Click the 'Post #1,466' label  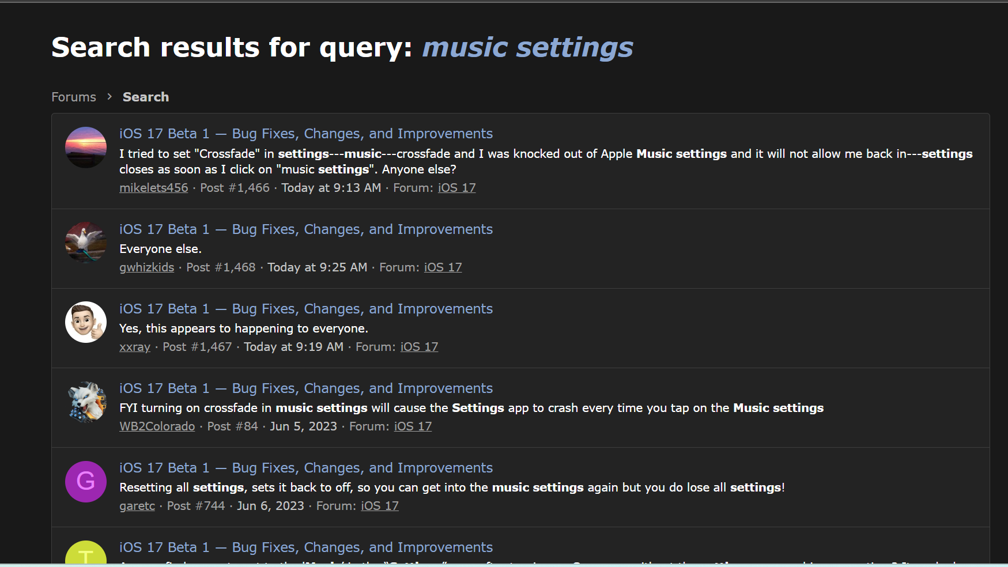tap(235, 188)
